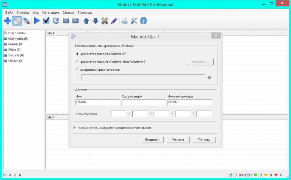Image resolution: width=291 pixels, height=180 pixels.
Task: Click the checkmark select-all toolbar icon
Action: 46,21
